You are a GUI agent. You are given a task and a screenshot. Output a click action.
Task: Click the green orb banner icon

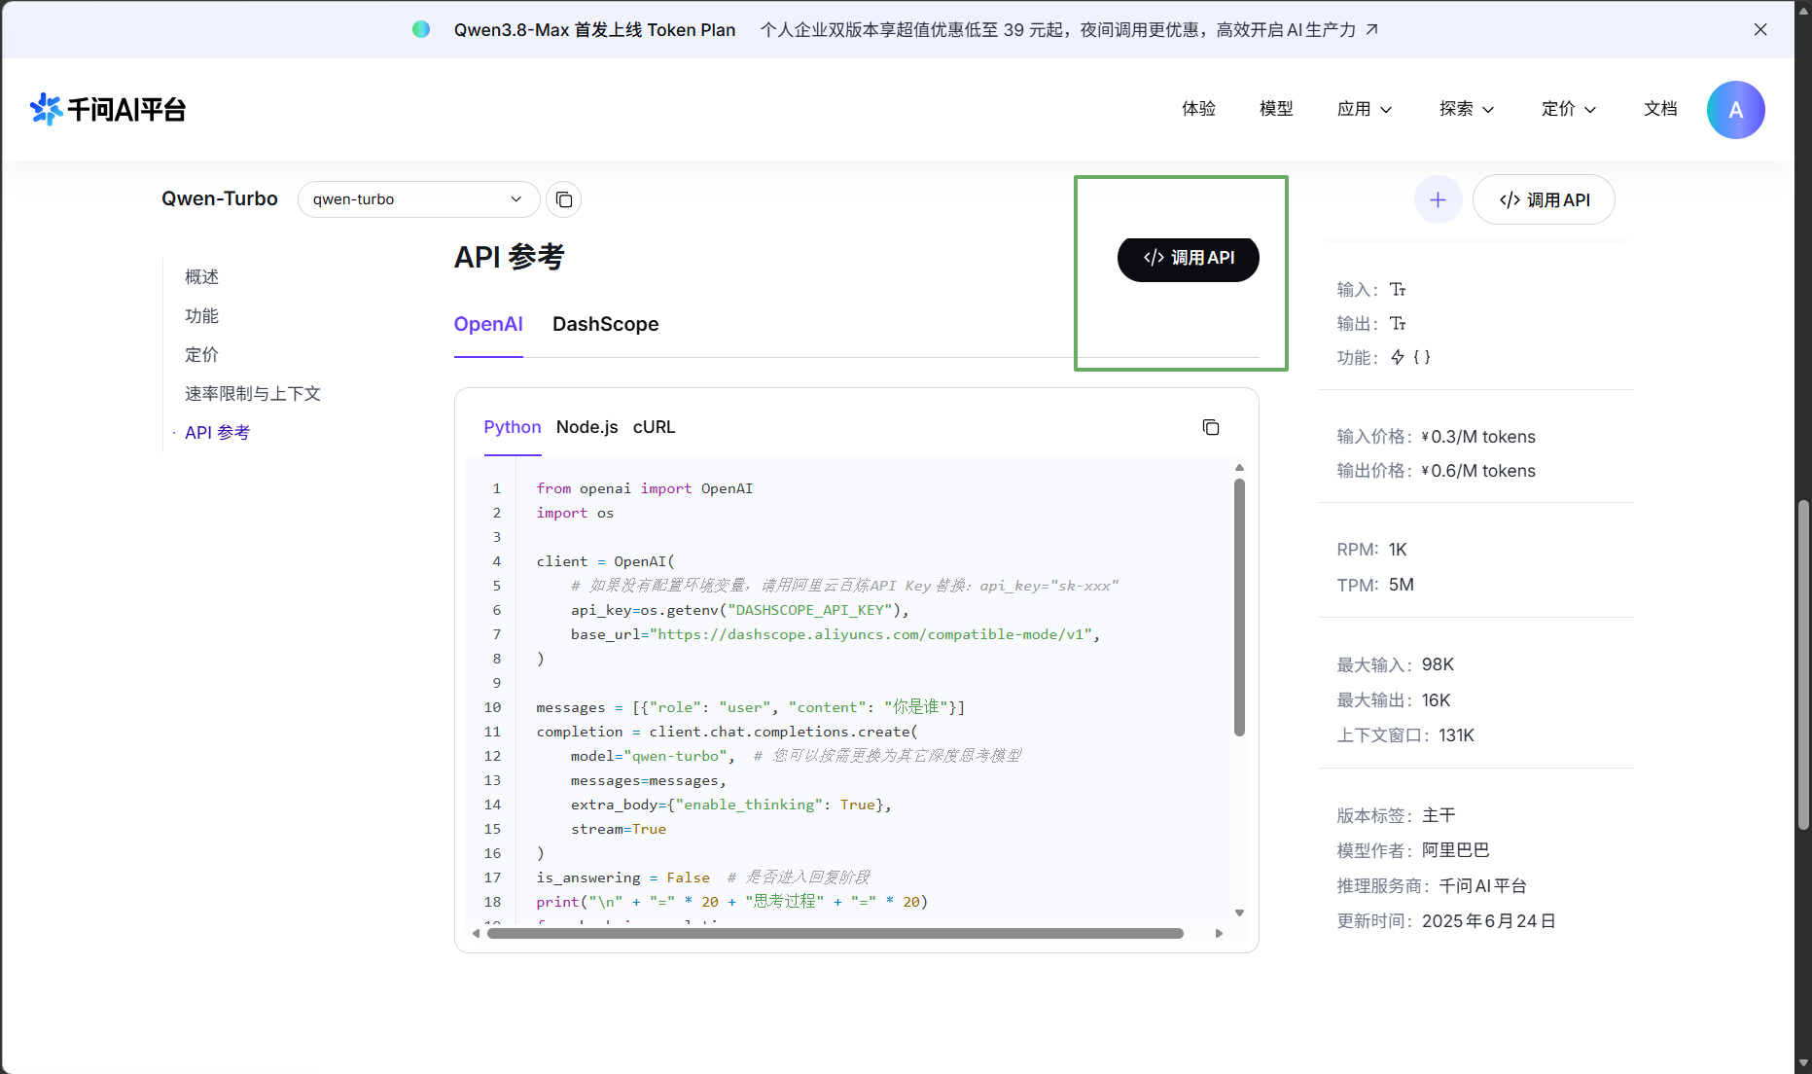tap(421, 29)
